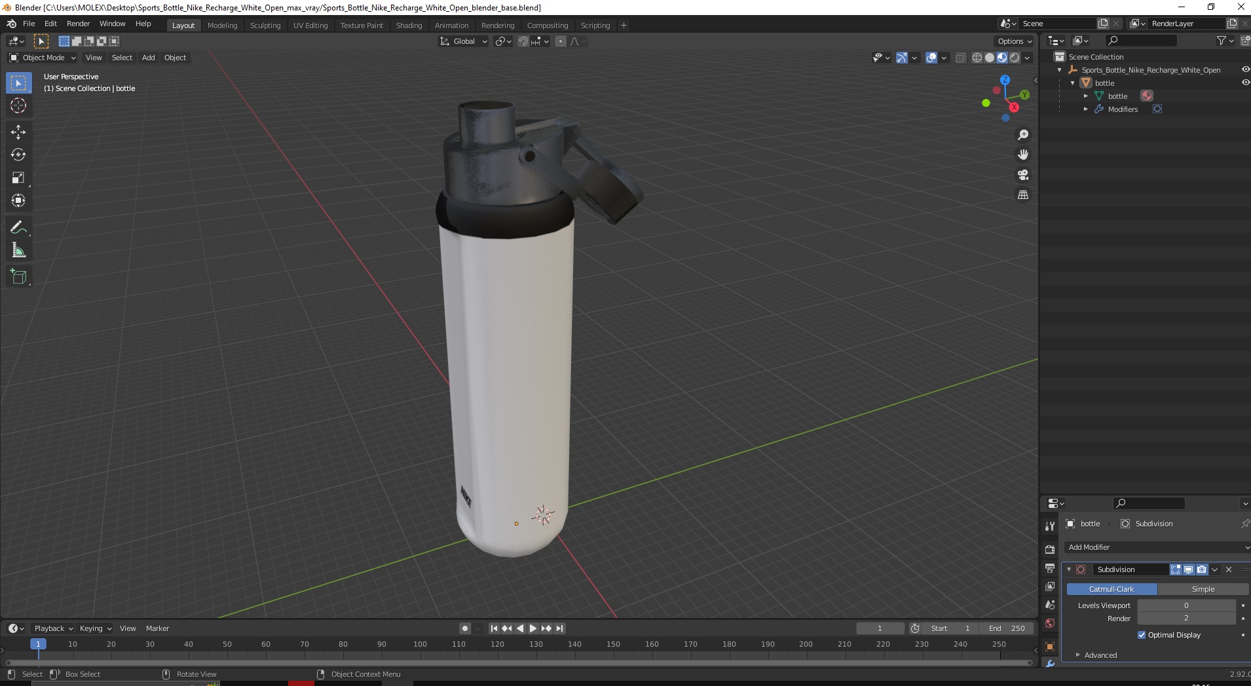Open the Options dropdown in viewport
Screen dimensions: 1251x686
(x=1015, y=41)
